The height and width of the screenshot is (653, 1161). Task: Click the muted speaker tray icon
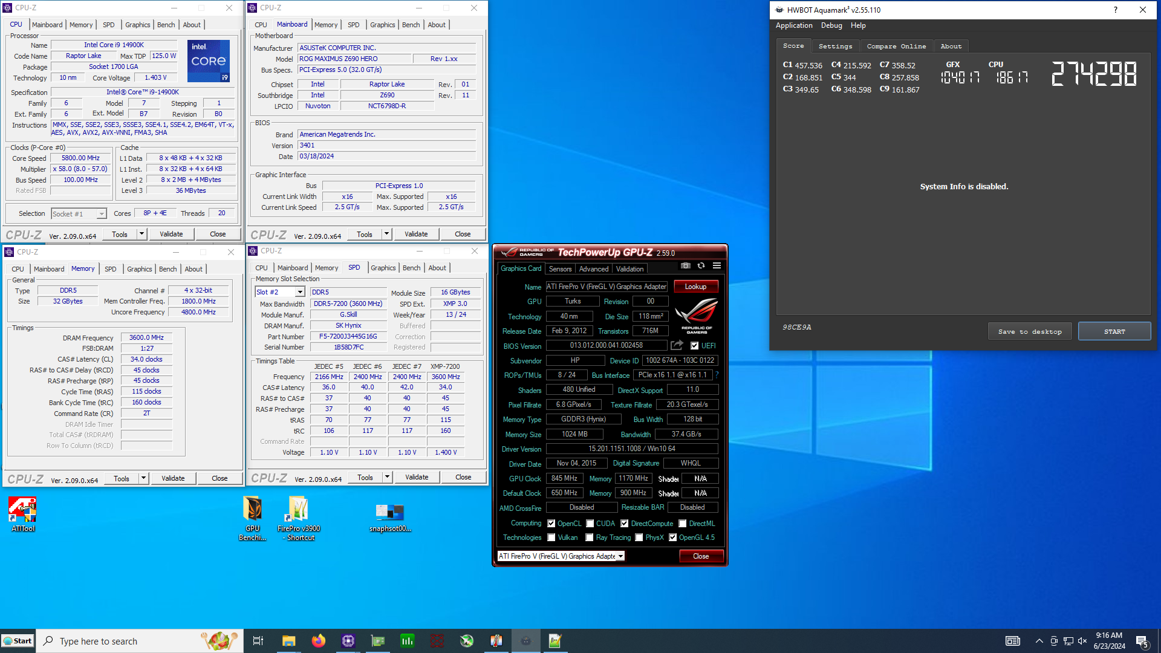1082,641
